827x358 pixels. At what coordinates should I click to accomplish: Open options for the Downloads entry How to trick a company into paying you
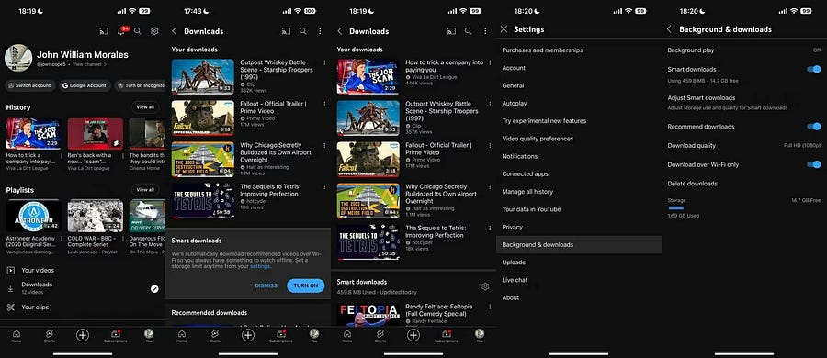[x=490, y=62]
